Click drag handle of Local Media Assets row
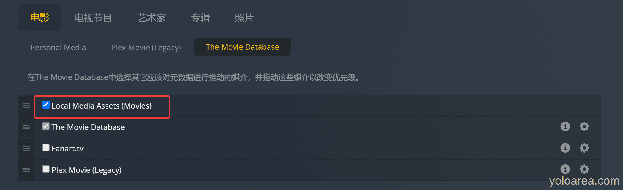Viewport: 623px width, 190px height. (x=26, y=106)
